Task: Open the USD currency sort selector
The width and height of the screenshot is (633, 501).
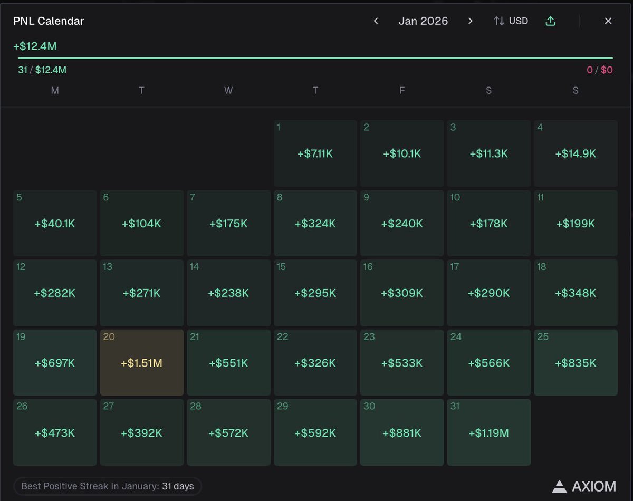Action: [520, 21]
